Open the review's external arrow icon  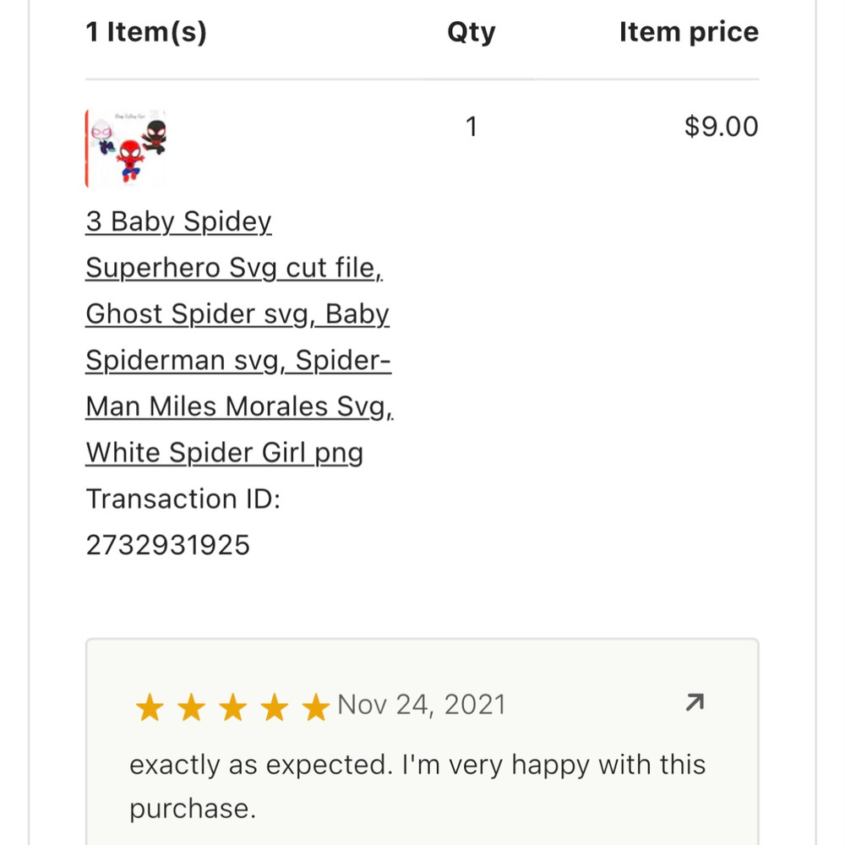pos(695,703)
